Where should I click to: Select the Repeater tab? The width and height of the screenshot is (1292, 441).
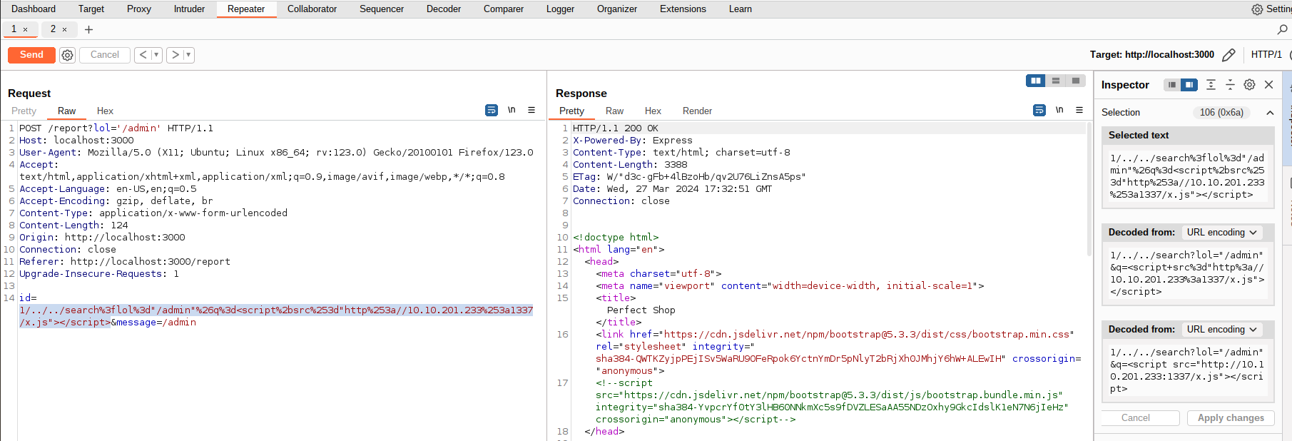(246, 9)
